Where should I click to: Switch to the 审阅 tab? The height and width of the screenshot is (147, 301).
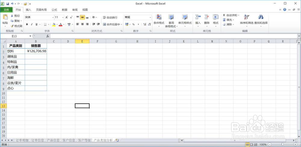pyautogui.click(x=75, y=10)
